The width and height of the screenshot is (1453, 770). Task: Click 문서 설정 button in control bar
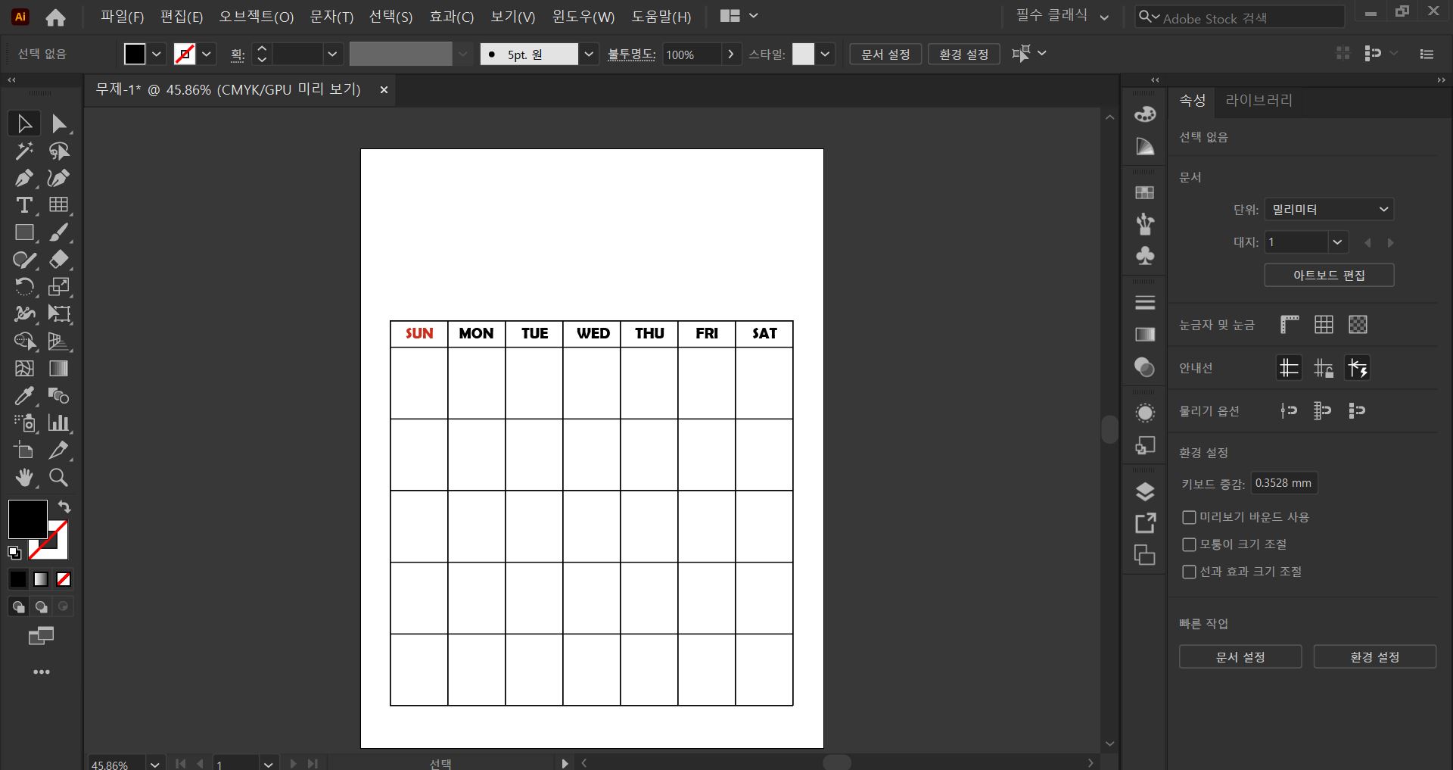[x=885, y=54]
